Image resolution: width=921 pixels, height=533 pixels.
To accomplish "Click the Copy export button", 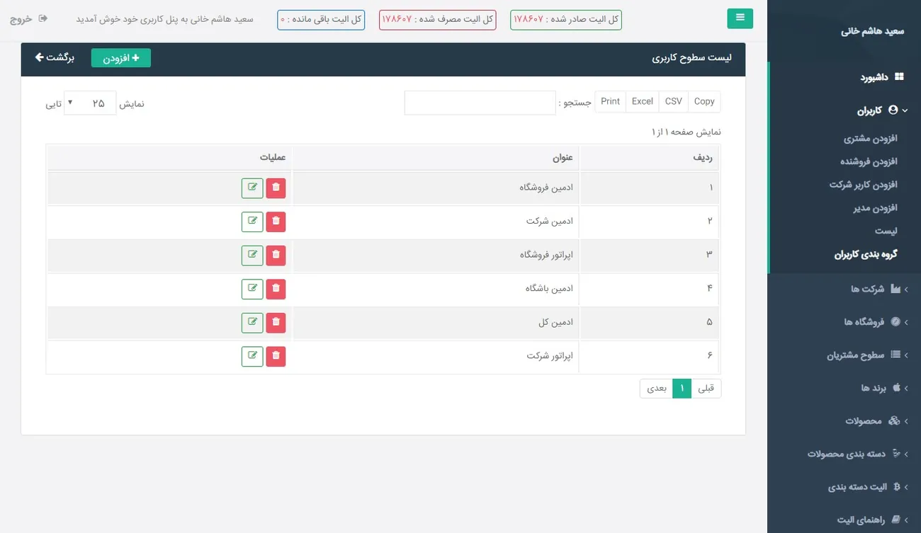I will coord(704,102).
